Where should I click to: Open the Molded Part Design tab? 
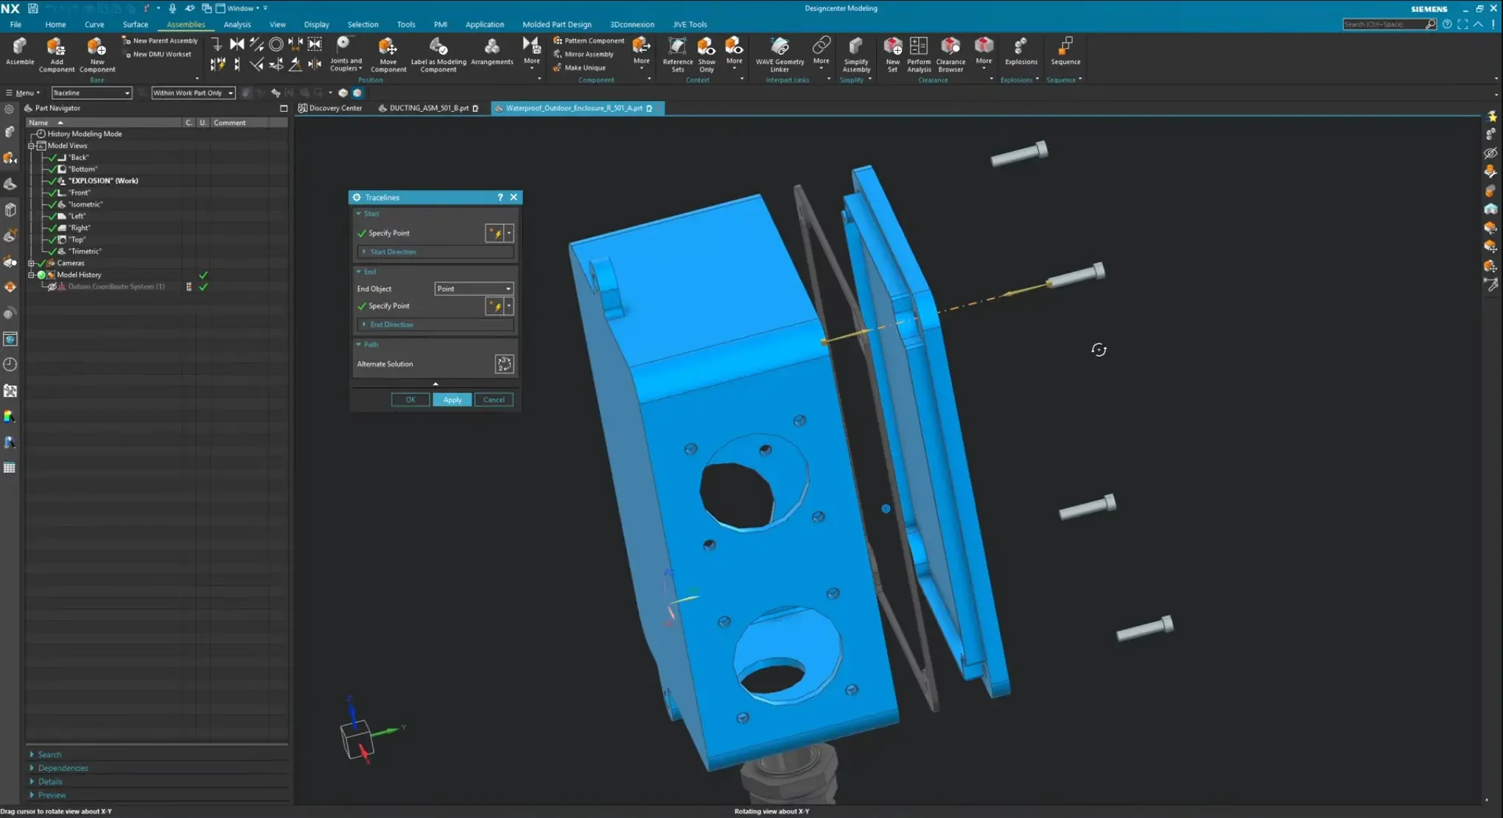(x=557, y=24)
